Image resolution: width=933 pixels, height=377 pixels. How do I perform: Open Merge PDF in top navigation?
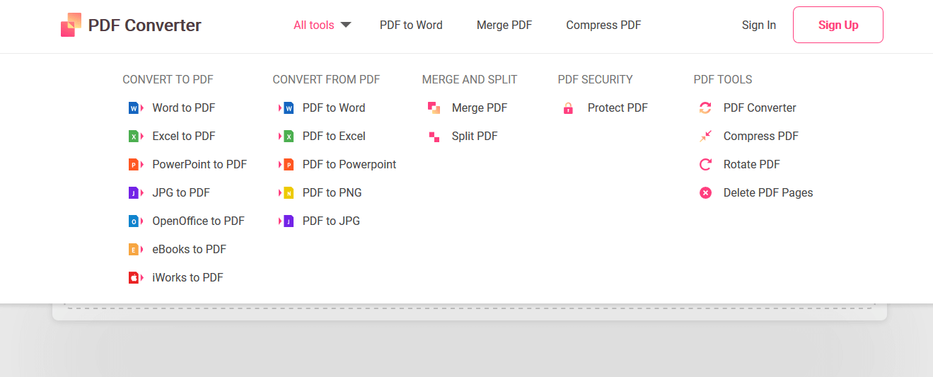click(504, 25)
